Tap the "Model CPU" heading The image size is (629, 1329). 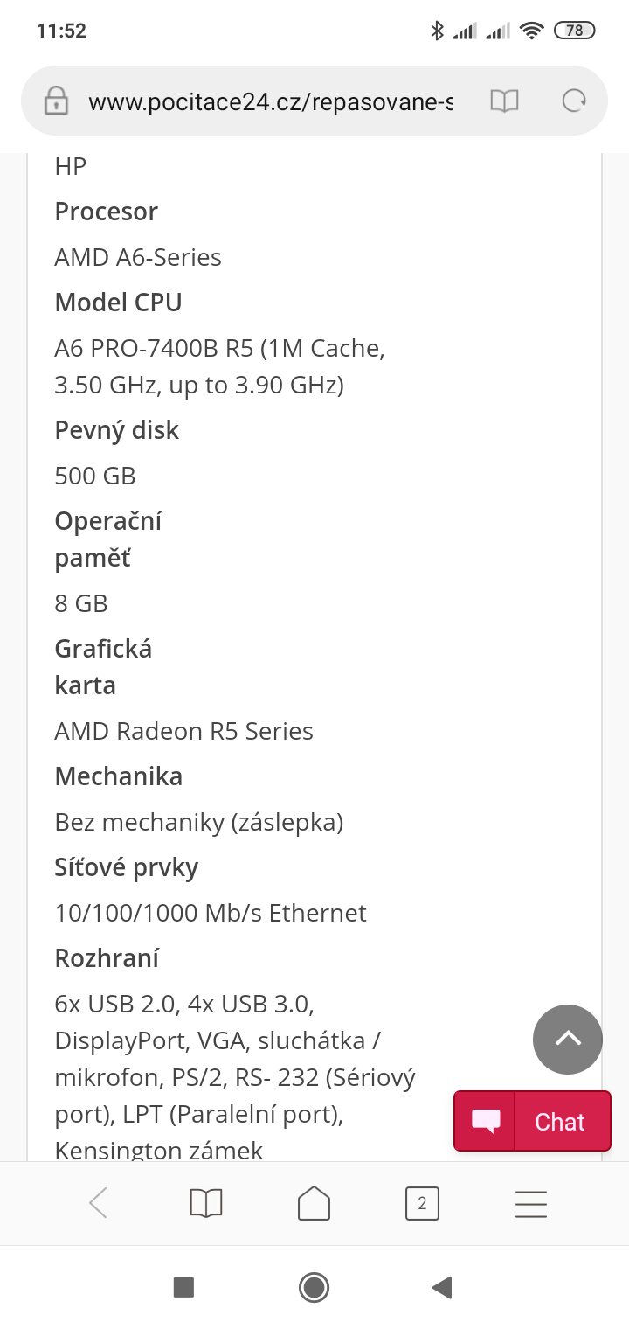point(118,303)
